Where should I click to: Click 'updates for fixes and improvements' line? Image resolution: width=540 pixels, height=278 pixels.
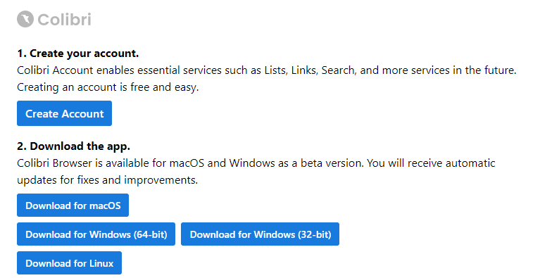tap(108, 180)
